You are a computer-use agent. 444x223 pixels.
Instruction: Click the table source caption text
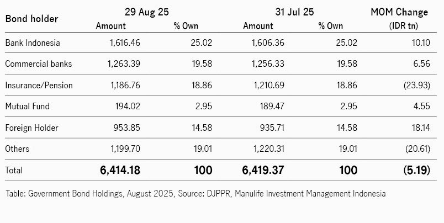point(195,194)
